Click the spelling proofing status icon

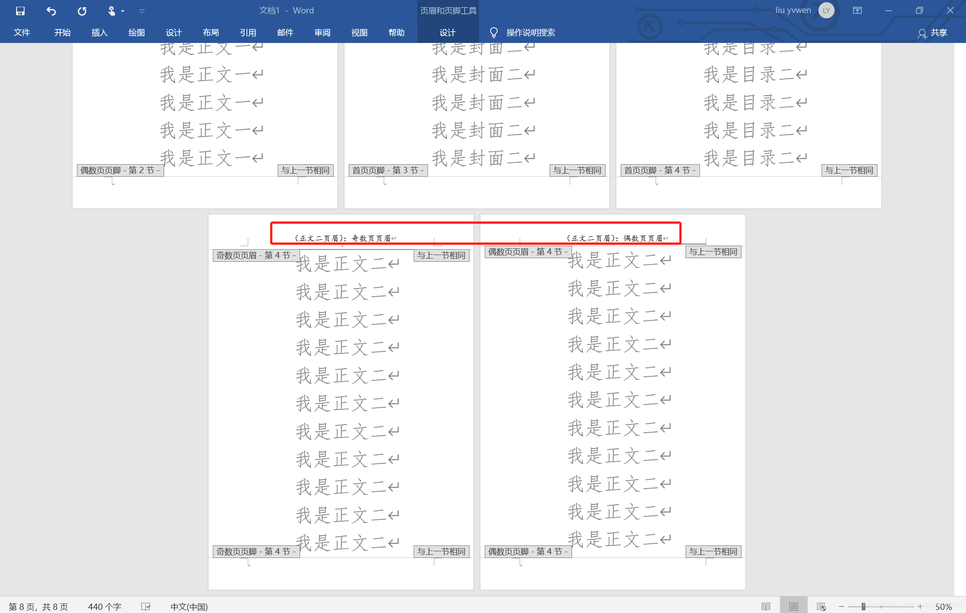click(145, 606)
